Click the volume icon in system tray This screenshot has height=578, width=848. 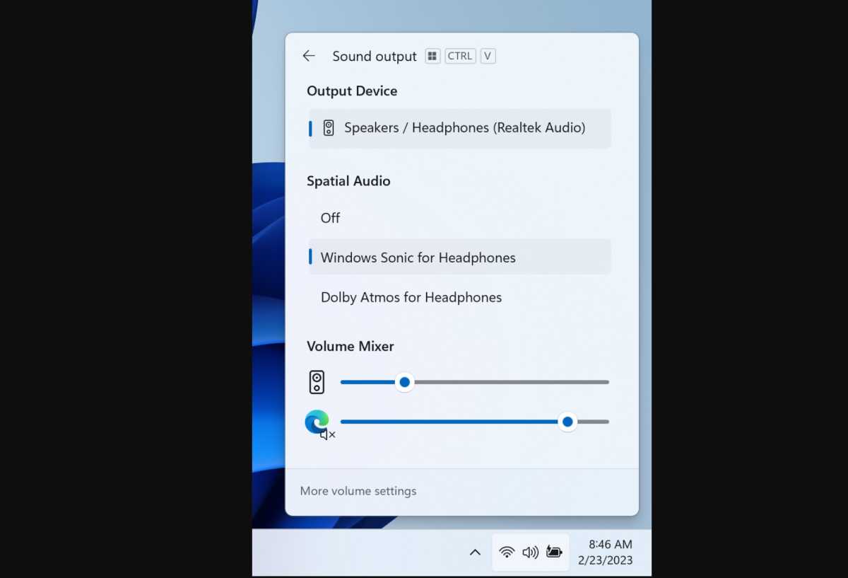530,553
